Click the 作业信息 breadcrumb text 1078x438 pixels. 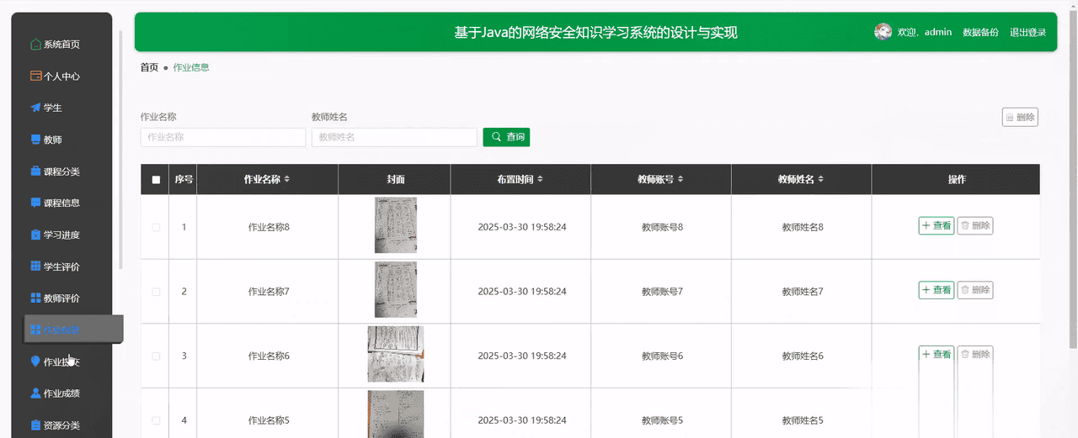click(x=191, y=67)
